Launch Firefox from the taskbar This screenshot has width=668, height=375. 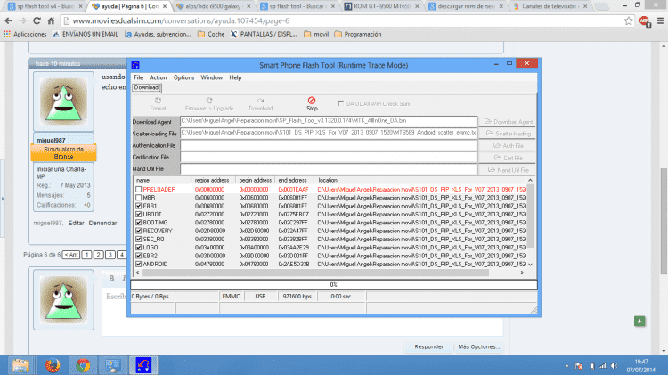click(x=53, y=365)
